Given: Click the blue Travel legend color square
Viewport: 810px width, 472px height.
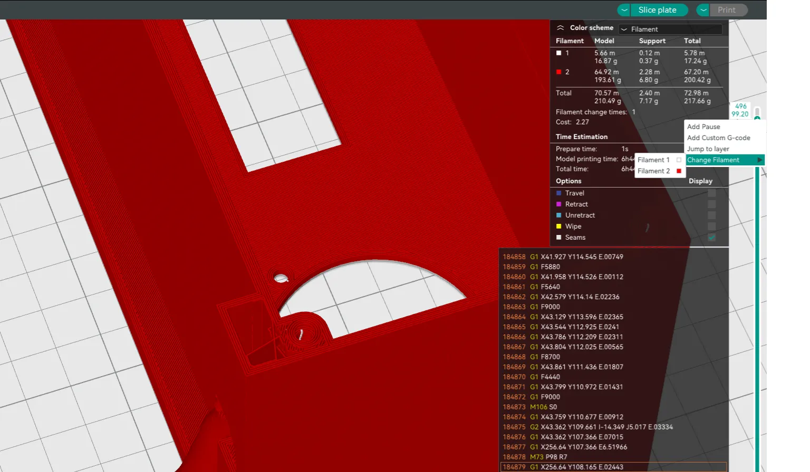Looking at the screenshot, I should [x=559, y=193].
